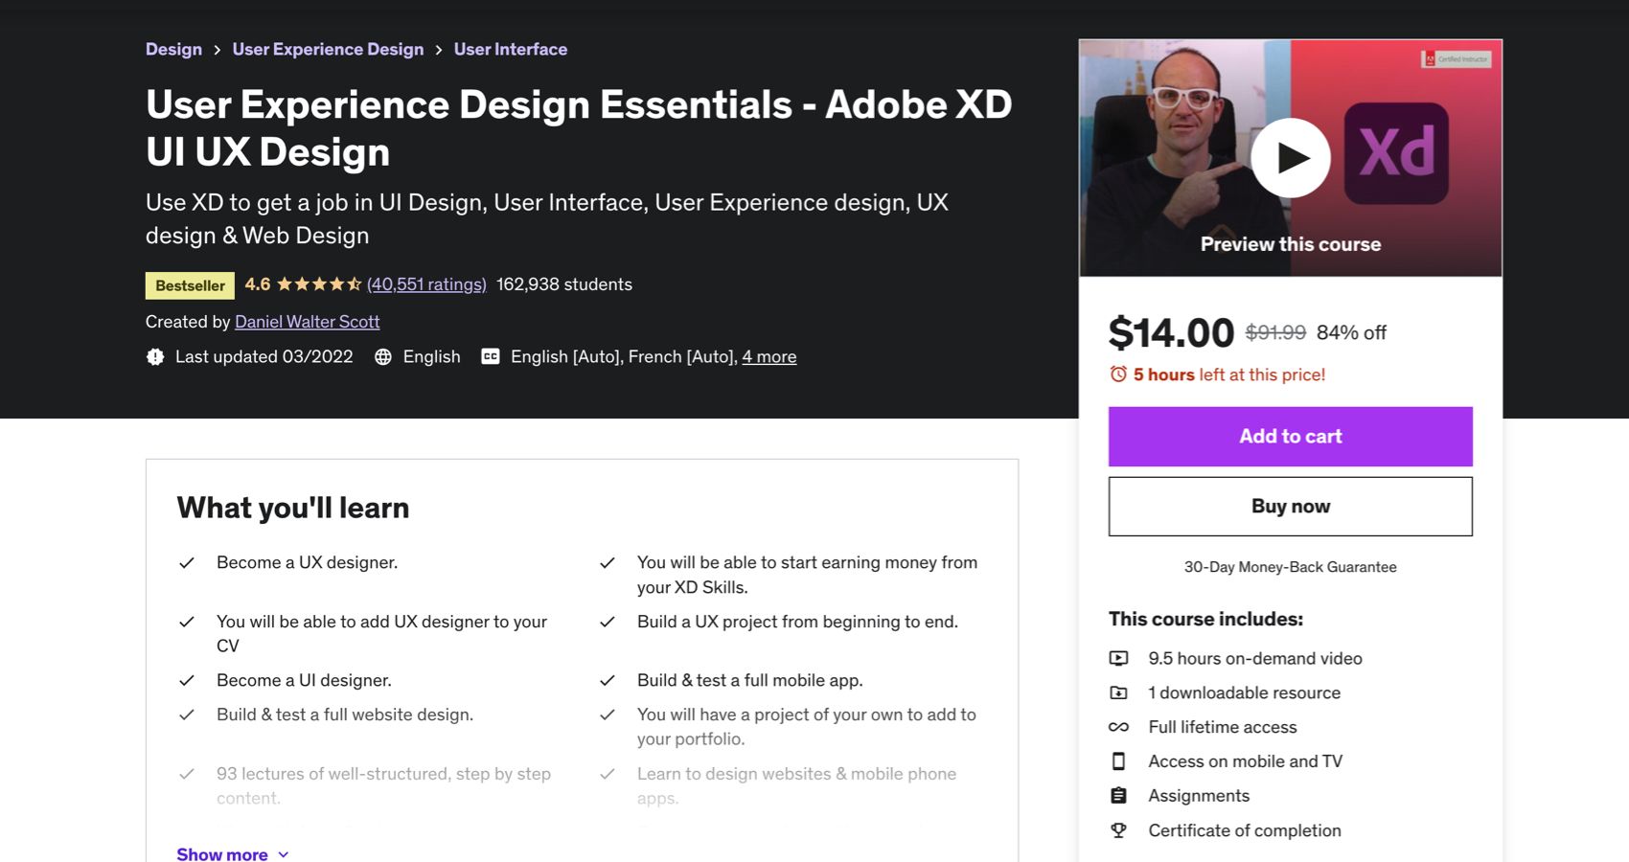
Task: Open the User Interface breadcrumb category
Action: [x=510, y=48]
